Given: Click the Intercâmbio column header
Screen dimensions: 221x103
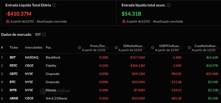Looking at the screenshot, I should [33, 48].
